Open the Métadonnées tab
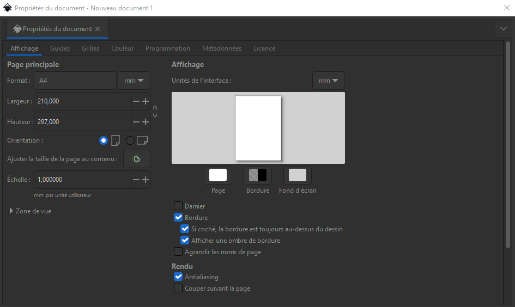 [222, 48]
